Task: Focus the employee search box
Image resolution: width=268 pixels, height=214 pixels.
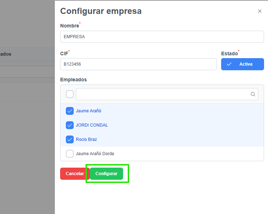Action: tap(167, 94)
